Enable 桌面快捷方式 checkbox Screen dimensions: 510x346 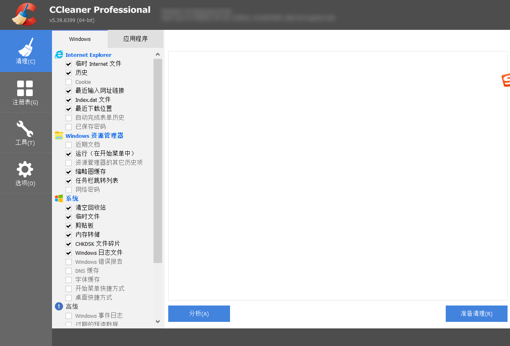[68, 298]
